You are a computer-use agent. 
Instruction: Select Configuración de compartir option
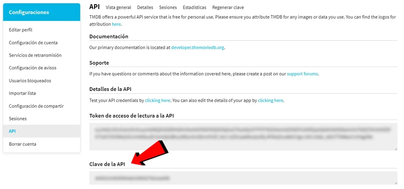click(x=36, y=106)
